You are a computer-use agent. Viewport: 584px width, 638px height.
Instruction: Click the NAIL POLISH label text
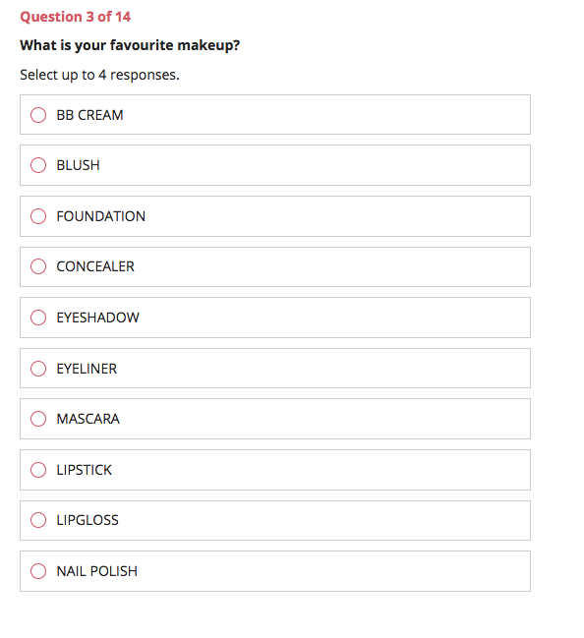[97, 571]
